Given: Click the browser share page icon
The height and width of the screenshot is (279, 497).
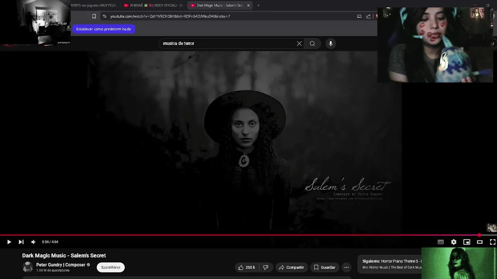Looking at the screenshot, I should click(x=368, y=16).
